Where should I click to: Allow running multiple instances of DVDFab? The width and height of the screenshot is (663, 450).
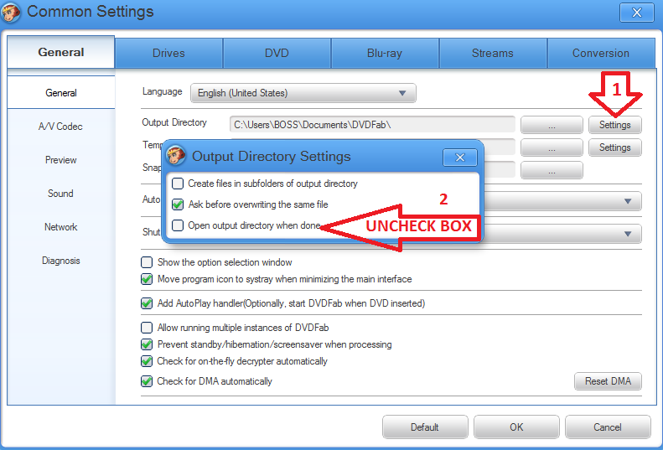[147, 328]
